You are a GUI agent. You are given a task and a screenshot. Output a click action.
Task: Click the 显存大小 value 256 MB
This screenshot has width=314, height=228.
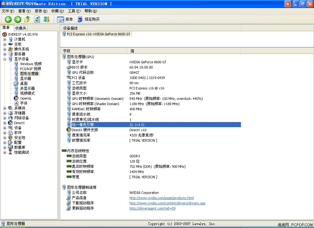(135, 93)
